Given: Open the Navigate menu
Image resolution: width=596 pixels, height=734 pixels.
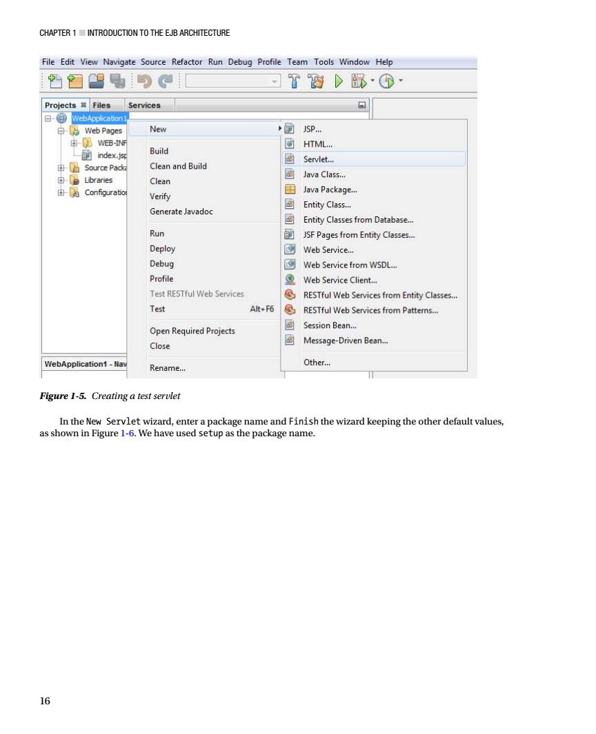Looking at the screenshot, I should coord(119,62).
